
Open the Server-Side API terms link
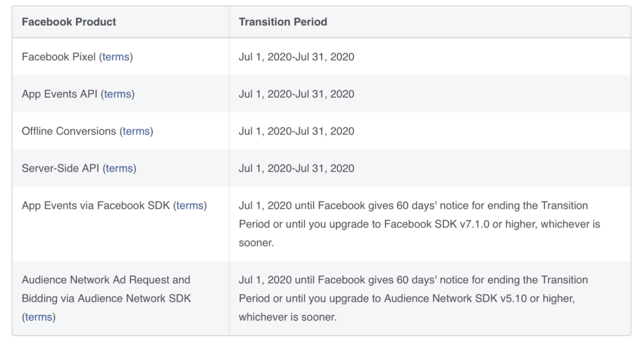(x=119, y=168)
